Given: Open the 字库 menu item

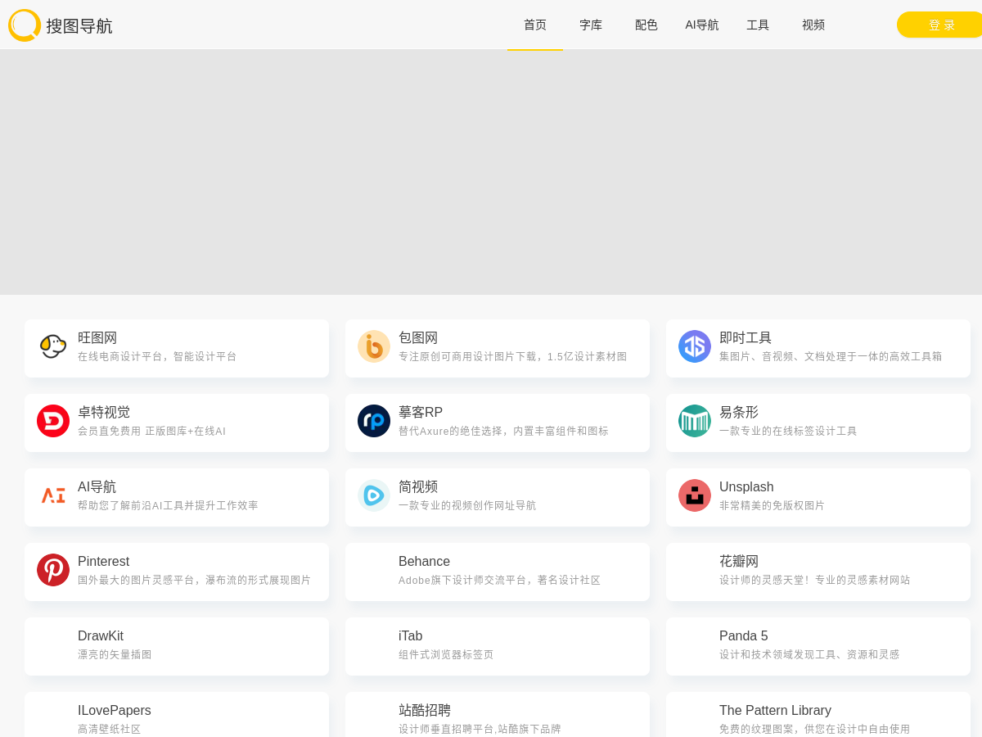Looking at the screenshot, I should pyautogui.click(x=591, y=25).
